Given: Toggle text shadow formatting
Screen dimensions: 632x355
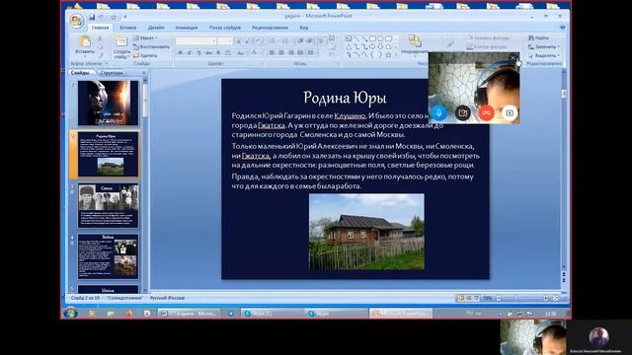Looking at the screenshot, I should (x=218, y=52).
